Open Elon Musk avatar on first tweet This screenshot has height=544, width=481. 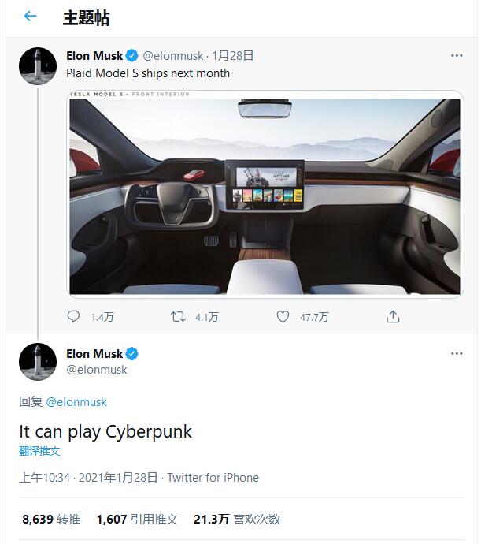point(38,66)
